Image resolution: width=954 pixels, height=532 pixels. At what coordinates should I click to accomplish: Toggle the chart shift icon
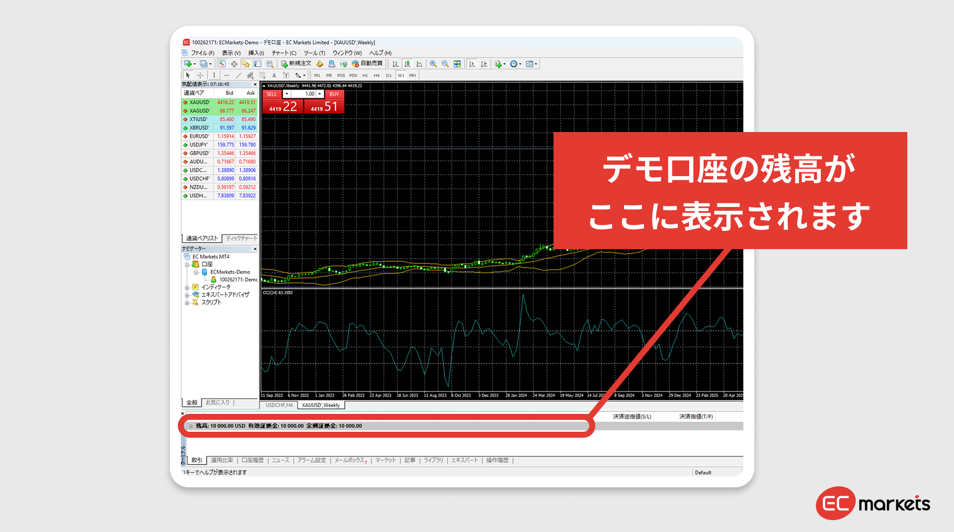(x=484, y=64)
